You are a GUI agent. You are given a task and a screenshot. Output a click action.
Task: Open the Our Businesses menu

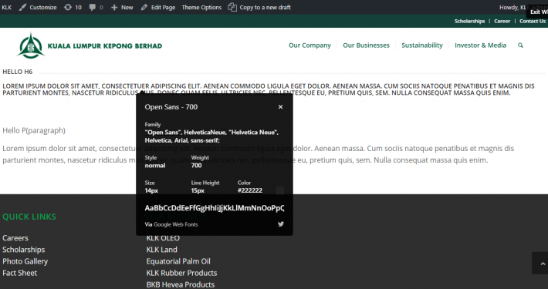366,45
